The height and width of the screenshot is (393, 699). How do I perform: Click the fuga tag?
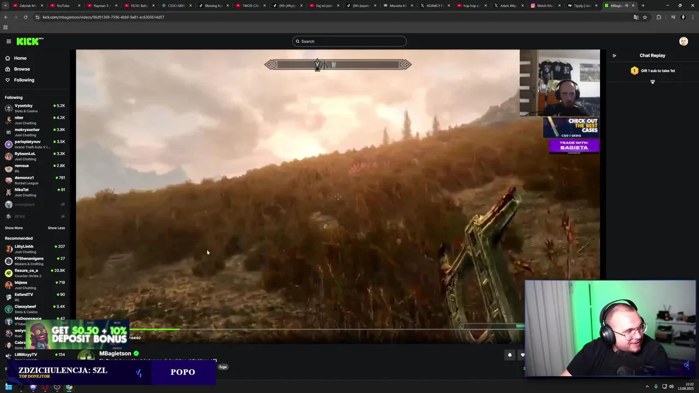pyautogui.click(x=223, y=367)
